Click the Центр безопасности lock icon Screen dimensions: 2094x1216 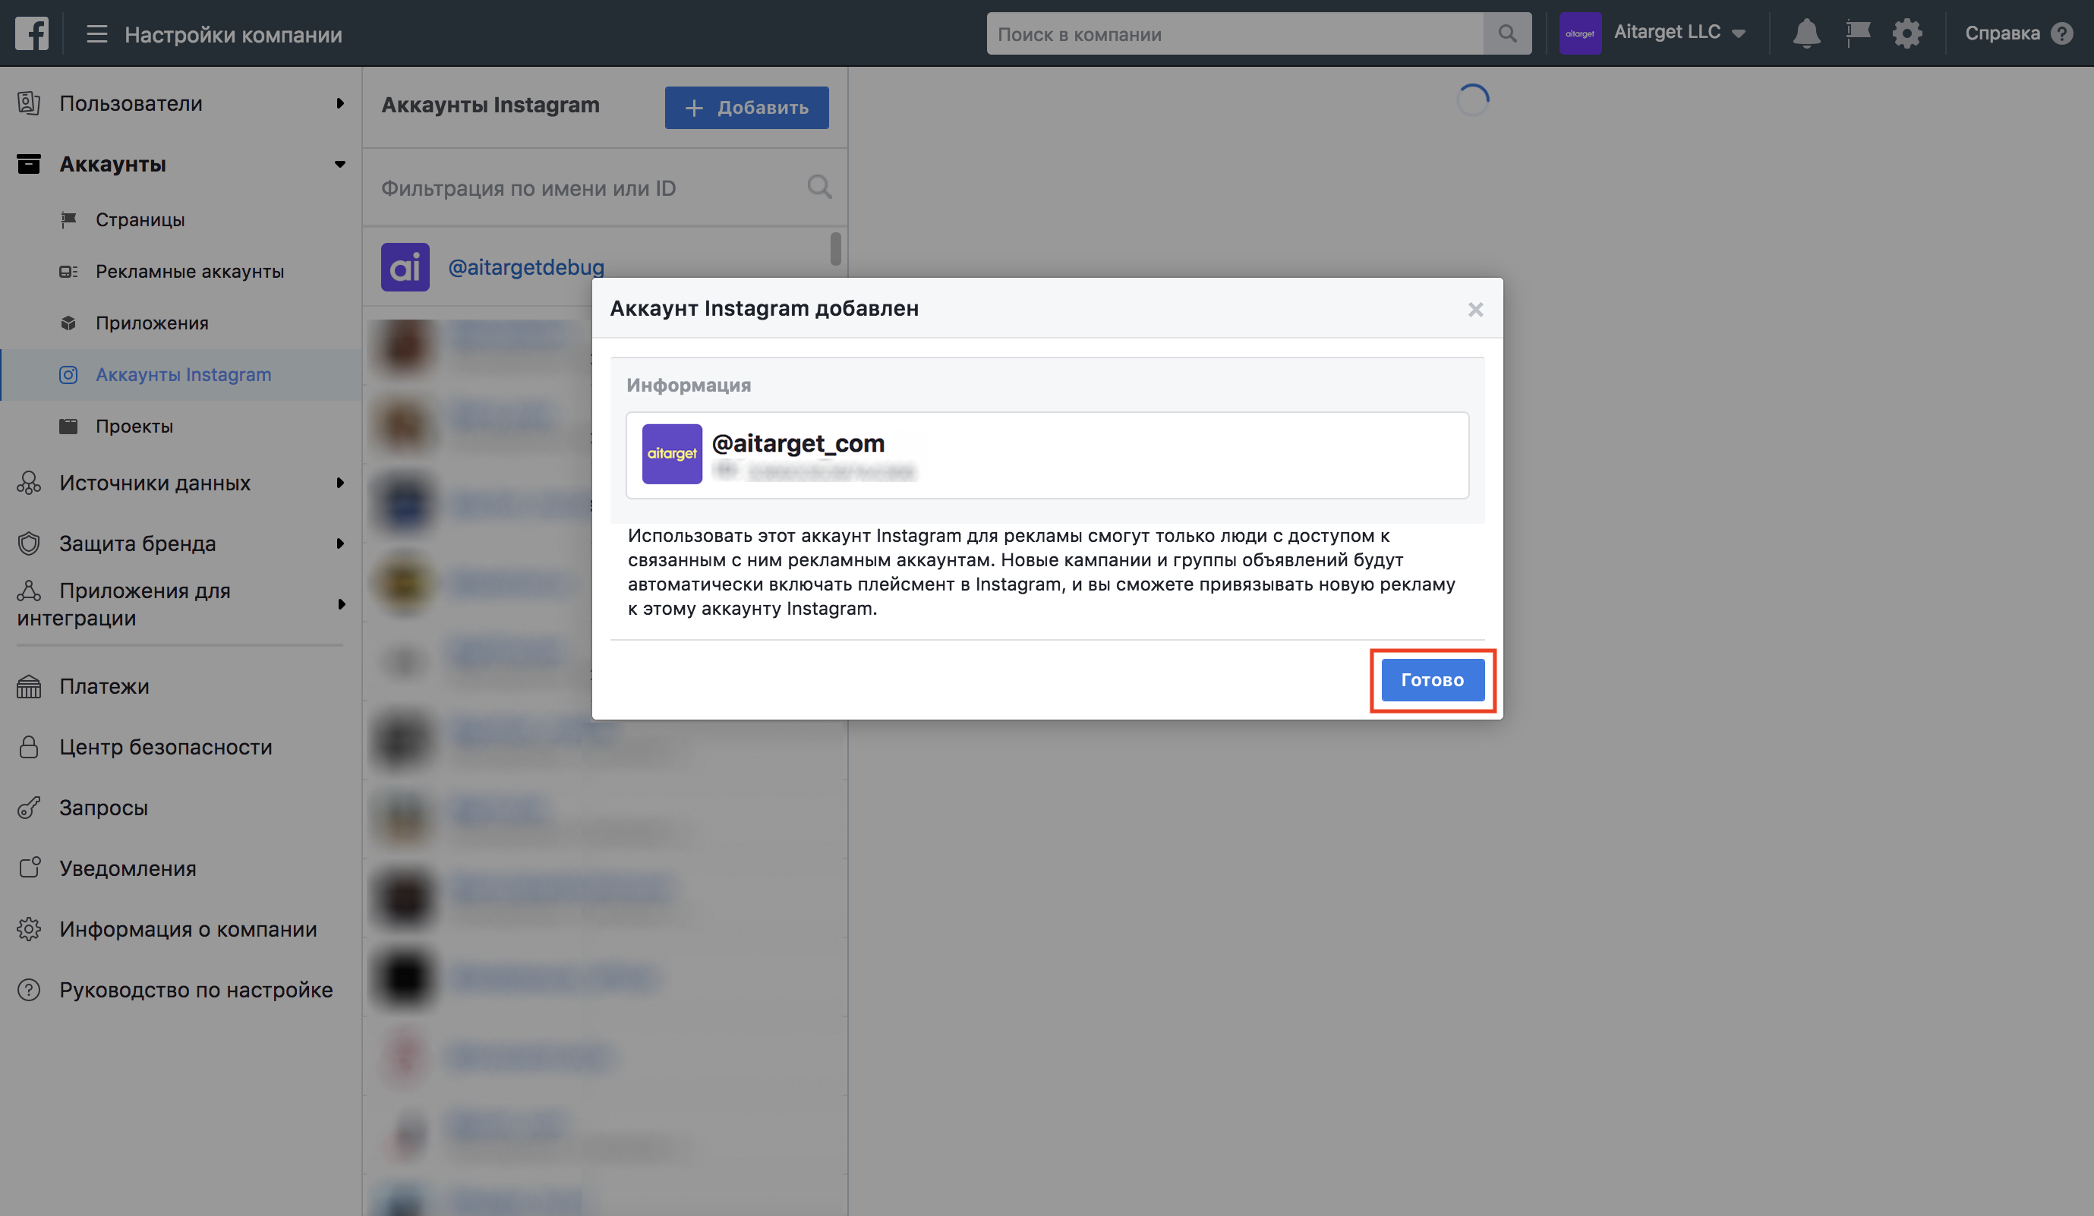[x=29, y=747]
